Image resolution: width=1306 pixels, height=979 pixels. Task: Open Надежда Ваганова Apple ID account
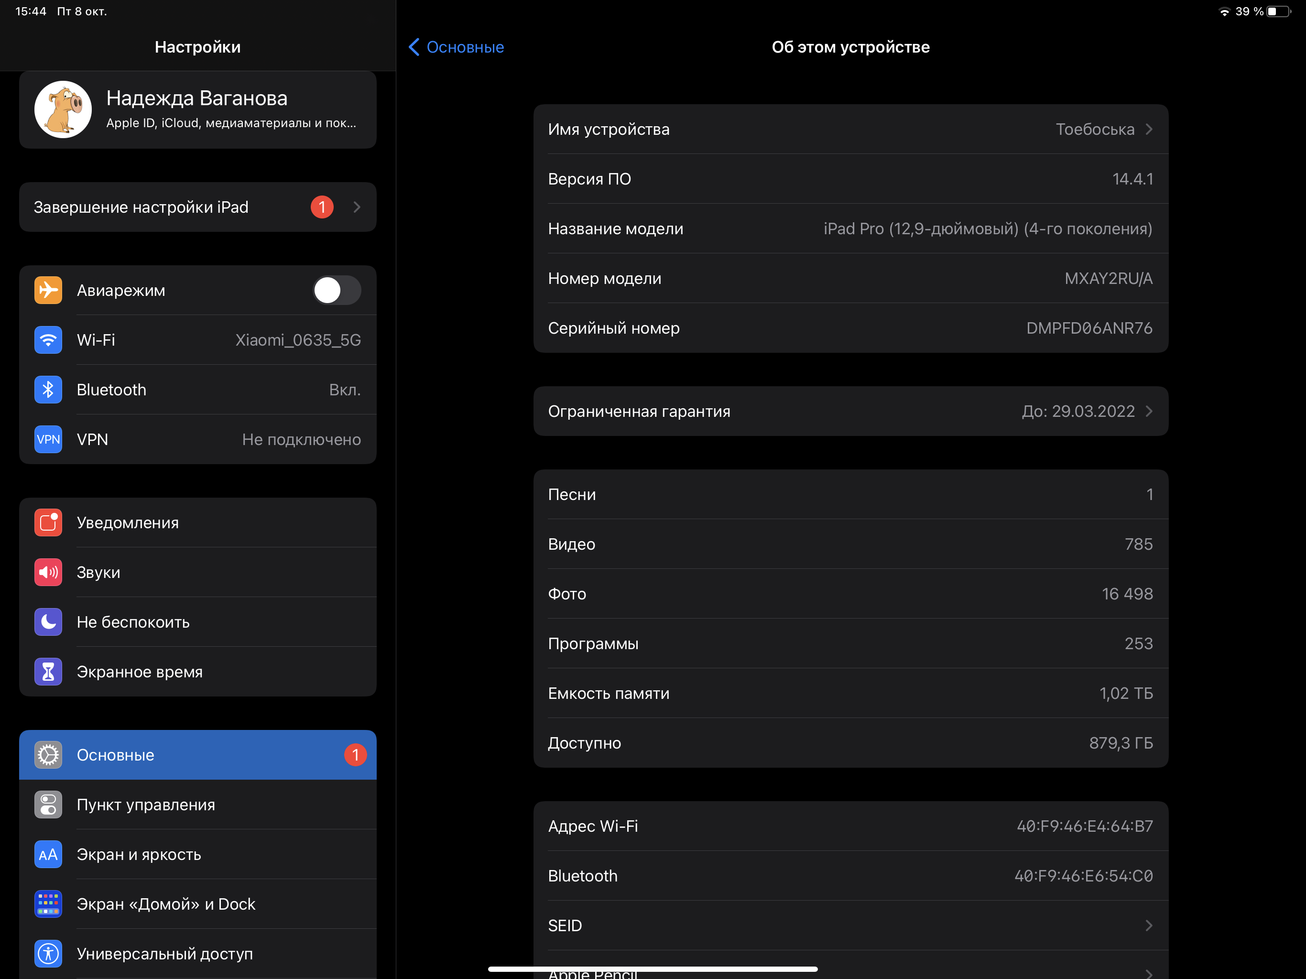click(x=198, y=110)
